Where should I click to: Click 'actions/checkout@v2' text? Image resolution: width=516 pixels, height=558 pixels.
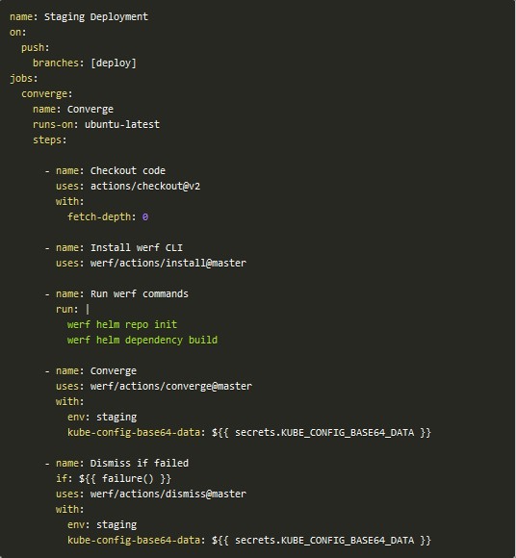[x=145, y=186]
